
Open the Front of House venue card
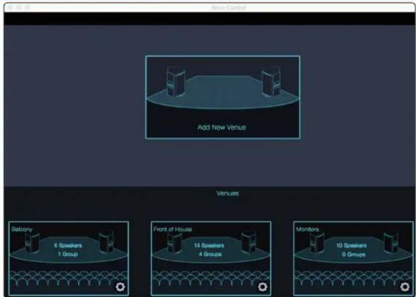coord(211,258)
